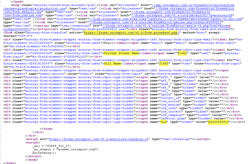Click the closing '</html>' tag
The width and height of the screenshot is (248, 164).
[x=10, y=163]
